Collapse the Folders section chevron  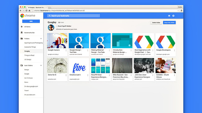point(41,39)
